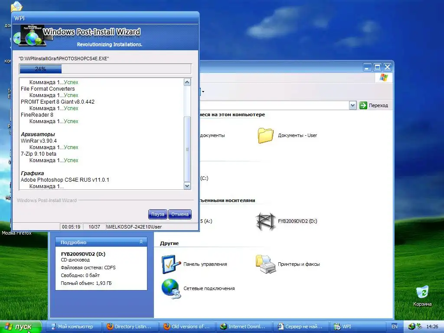Viewport: 444px width, 333px height.
Task: Click the Полный объем: 1,93 ГБ detail line
Action: [x=86, y=283]
